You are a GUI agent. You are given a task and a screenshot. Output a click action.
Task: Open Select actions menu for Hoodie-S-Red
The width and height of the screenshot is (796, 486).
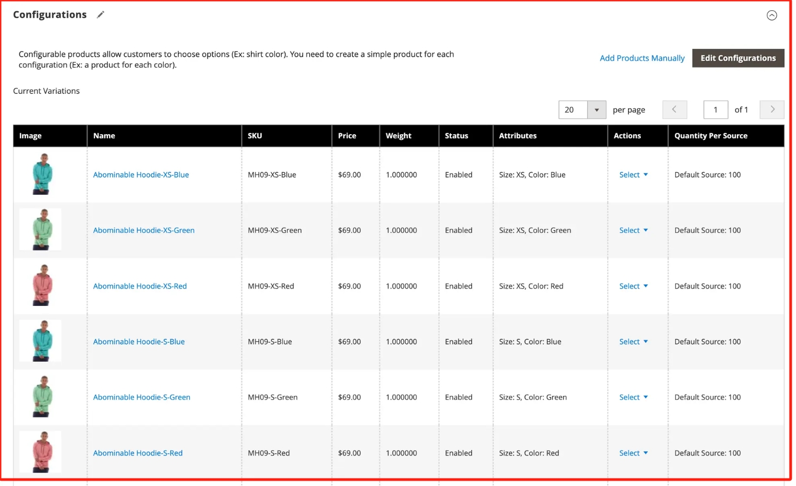pyautogui.click(x=633, y=453)
